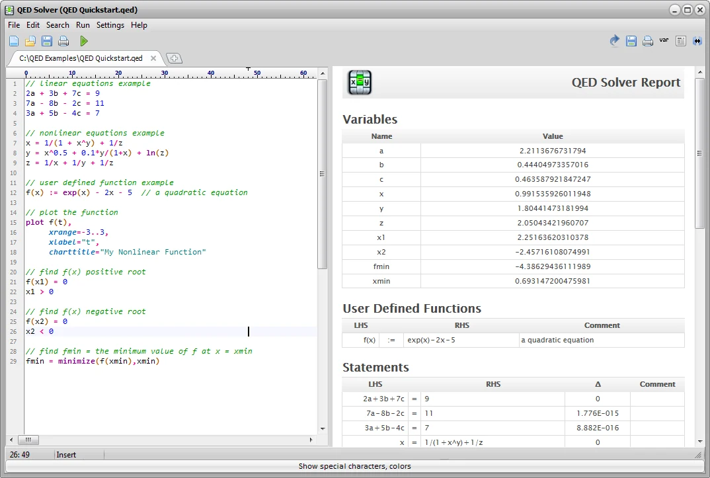Click the blue horizontal expand panel icon
Screen dimensions: 710x478
(697, 41)
